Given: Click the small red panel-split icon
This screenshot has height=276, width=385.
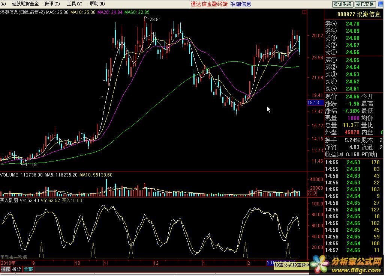Looking at the screenshot, I should tap(304, 12).
